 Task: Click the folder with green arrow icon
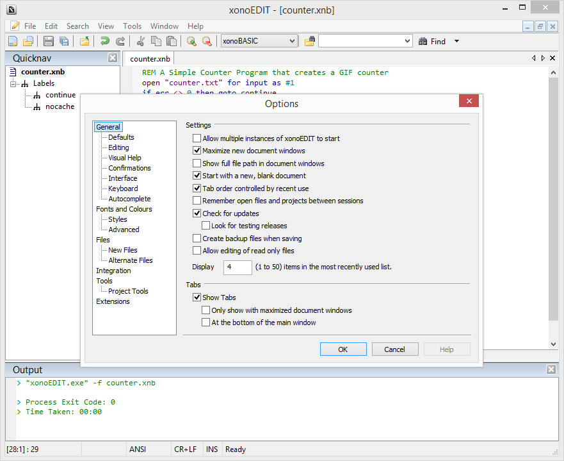[x=84, y=41]
